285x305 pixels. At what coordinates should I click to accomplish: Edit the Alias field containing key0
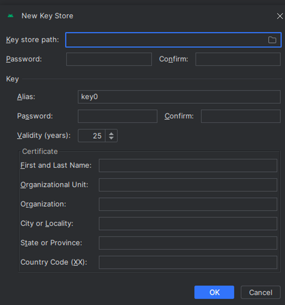pos(179,97)
